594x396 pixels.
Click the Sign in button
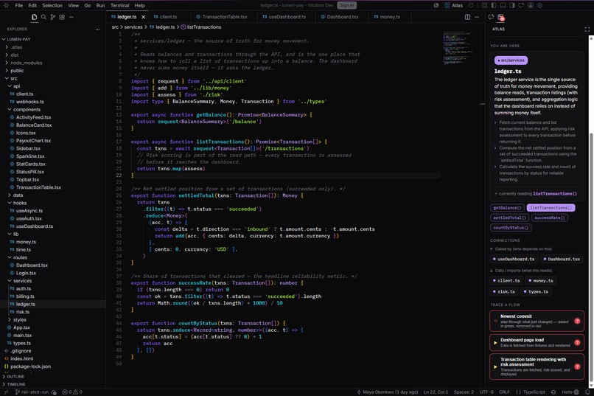[347, 5]
